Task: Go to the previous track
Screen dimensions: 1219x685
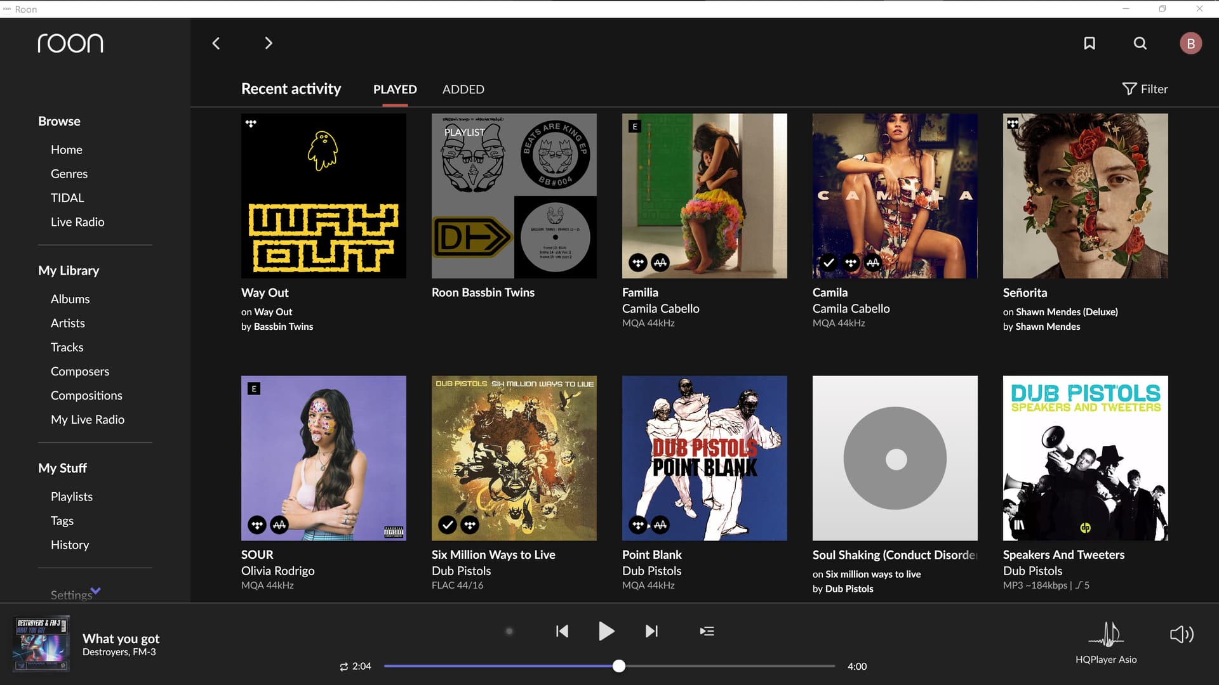Action: (x=562, y=631)
